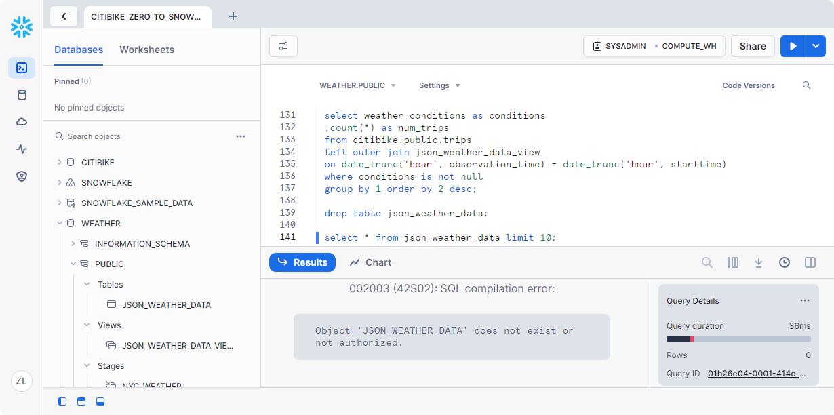Switch to the Chart tab
Viewport: 834px width, 415px height.
click(x=370, y=262)
